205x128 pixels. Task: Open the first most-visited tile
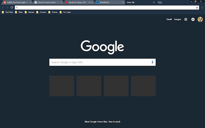click(x=61, y=86)
